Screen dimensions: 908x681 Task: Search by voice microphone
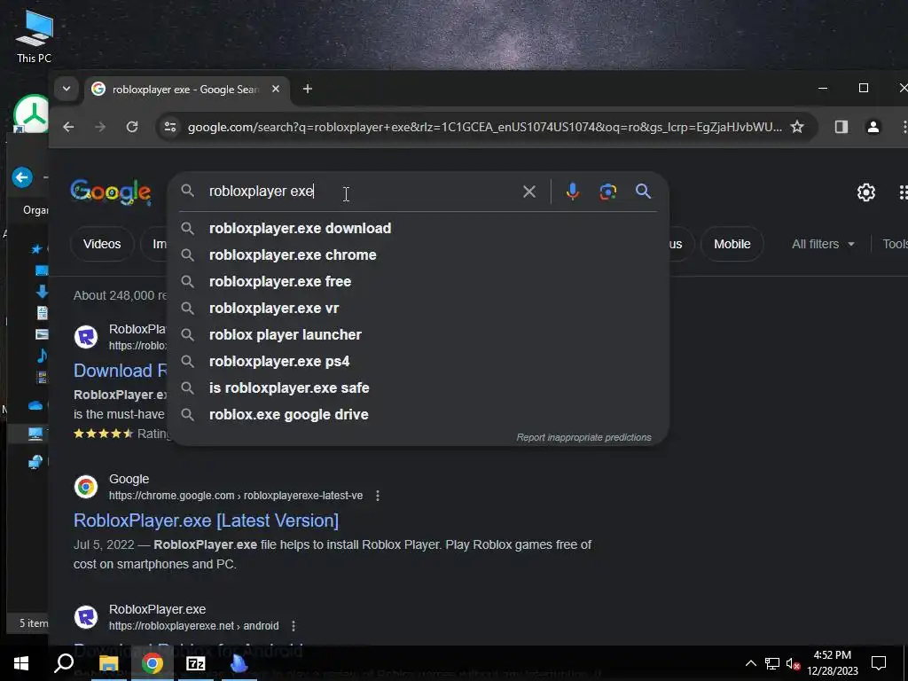coord(573,192)
